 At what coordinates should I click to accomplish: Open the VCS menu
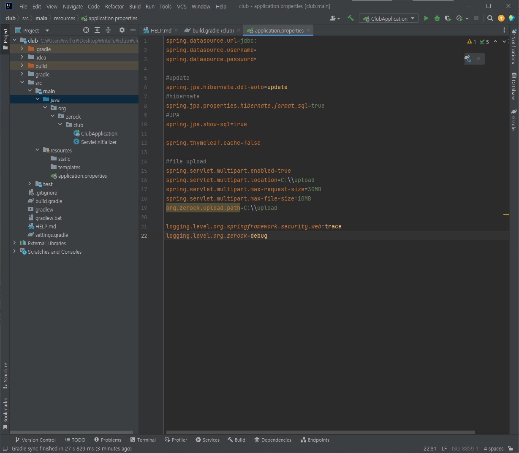pos(182,6)
